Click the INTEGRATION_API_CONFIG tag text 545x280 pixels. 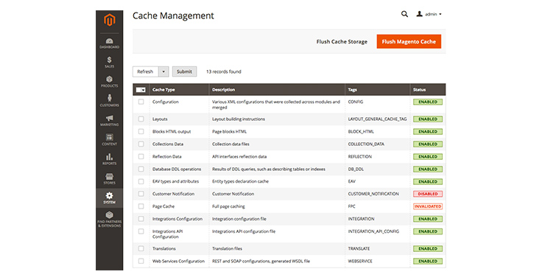[x=373, y=231]
